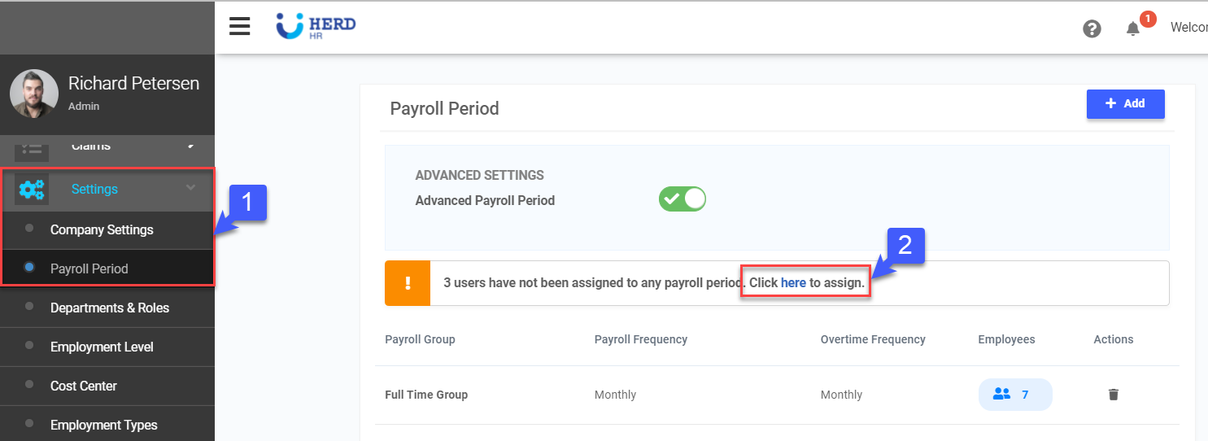The height and width of the screenshot is (441, 1208).
Task: Open Departments & Roles settings
Action: pyautogui.click(x=109, y=308)
